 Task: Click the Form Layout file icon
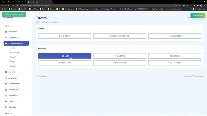[x=6, y=90]
